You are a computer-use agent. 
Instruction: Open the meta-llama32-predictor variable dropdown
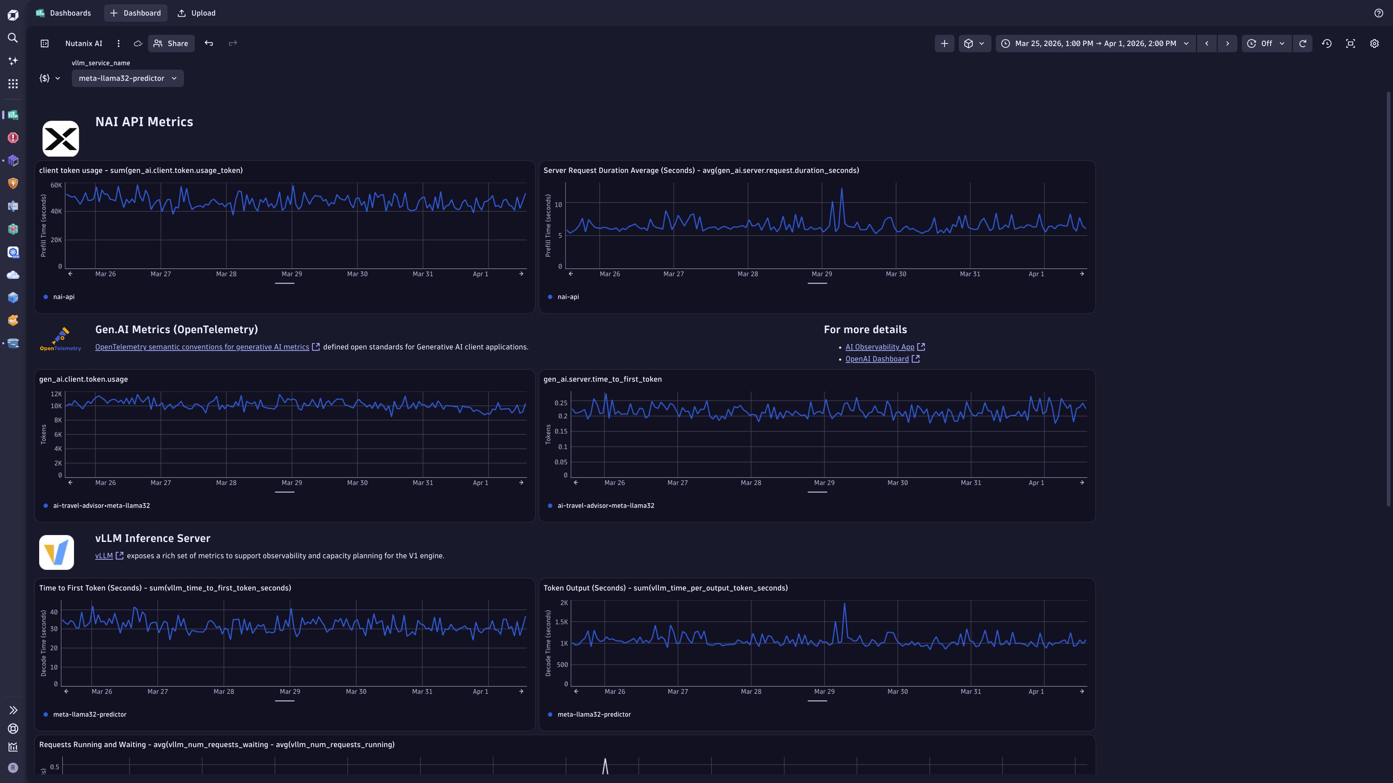[127, 78]
